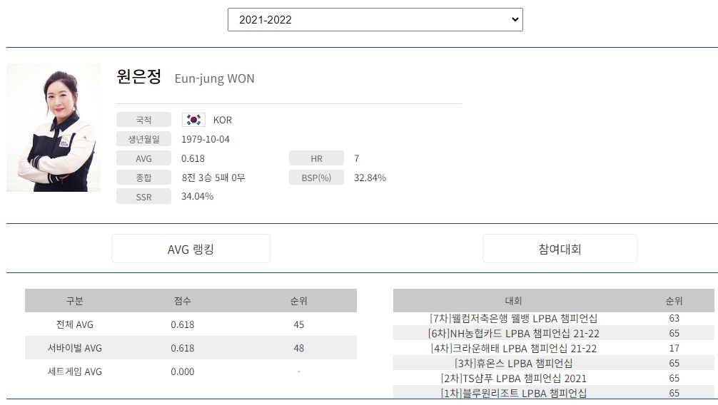Click the AVG label in profile
The width and height of the screenshot is (718, 405).
(x=143, y=158)
